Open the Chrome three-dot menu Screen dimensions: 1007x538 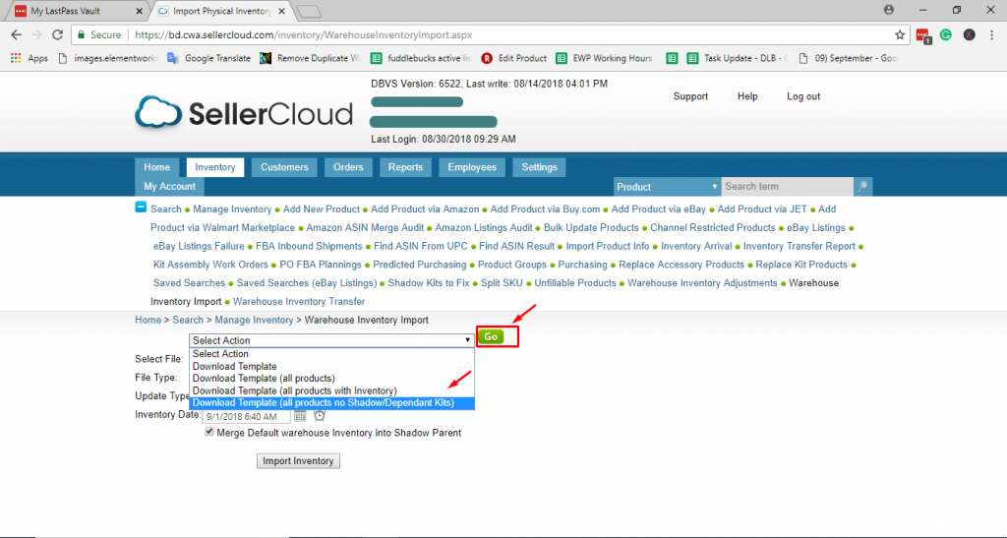(991, 34)
